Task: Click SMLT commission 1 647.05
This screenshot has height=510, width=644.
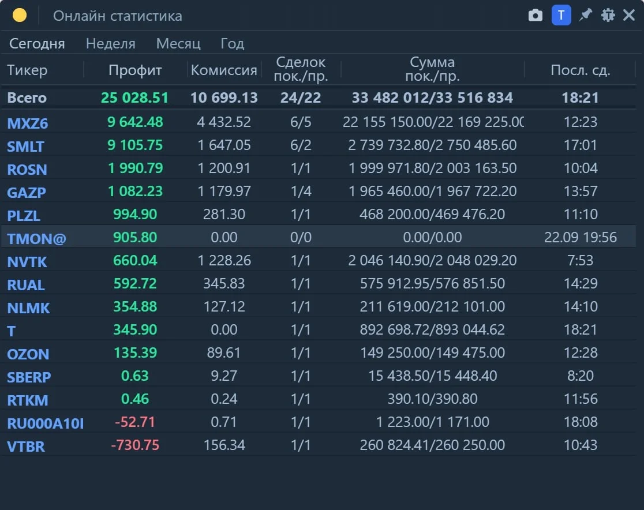Action: 224,145
